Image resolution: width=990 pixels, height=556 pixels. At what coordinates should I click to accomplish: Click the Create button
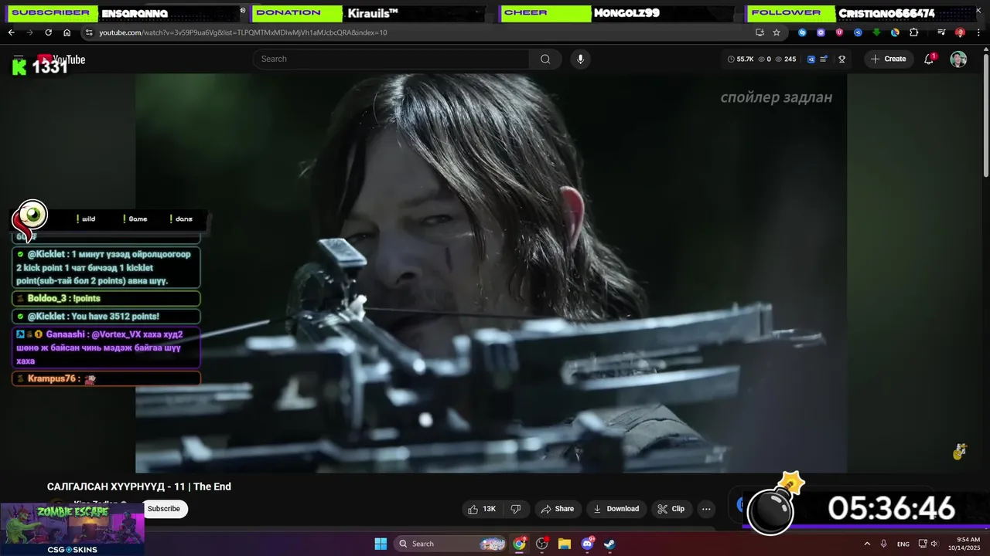pos(889,59)
